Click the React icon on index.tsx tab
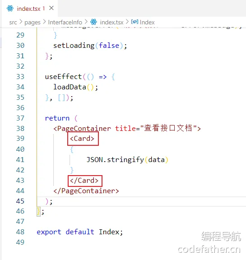 pyautogui.click(x=10, y=8)
